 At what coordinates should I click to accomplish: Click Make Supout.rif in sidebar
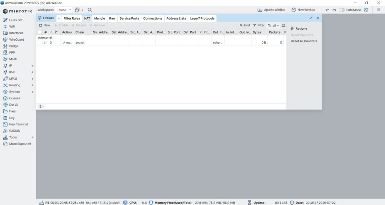click(x=20, y=144)
